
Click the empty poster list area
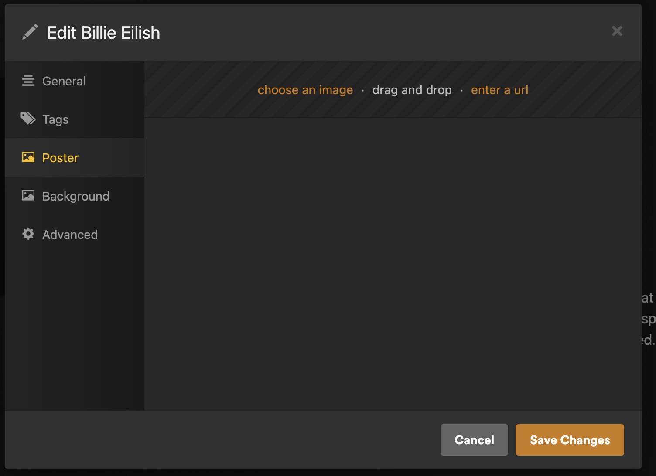[393, 262]
